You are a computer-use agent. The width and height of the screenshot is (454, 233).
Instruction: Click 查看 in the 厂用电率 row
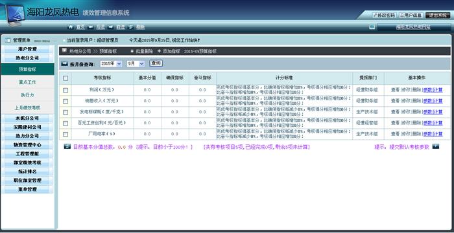tap(395, 134)
